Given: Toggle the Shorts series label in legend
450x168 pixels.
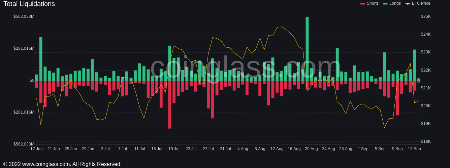Looking at the screenshot, I should (373, 3).
